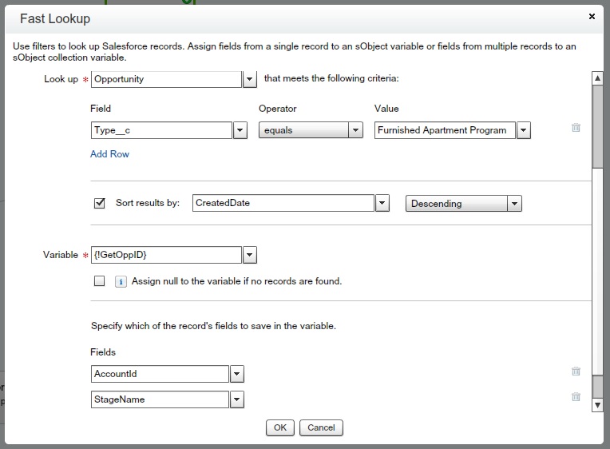This screenshot has width=610, height=449.
Task: Click the info icon beside Assign null
Action: click(121, 281)
